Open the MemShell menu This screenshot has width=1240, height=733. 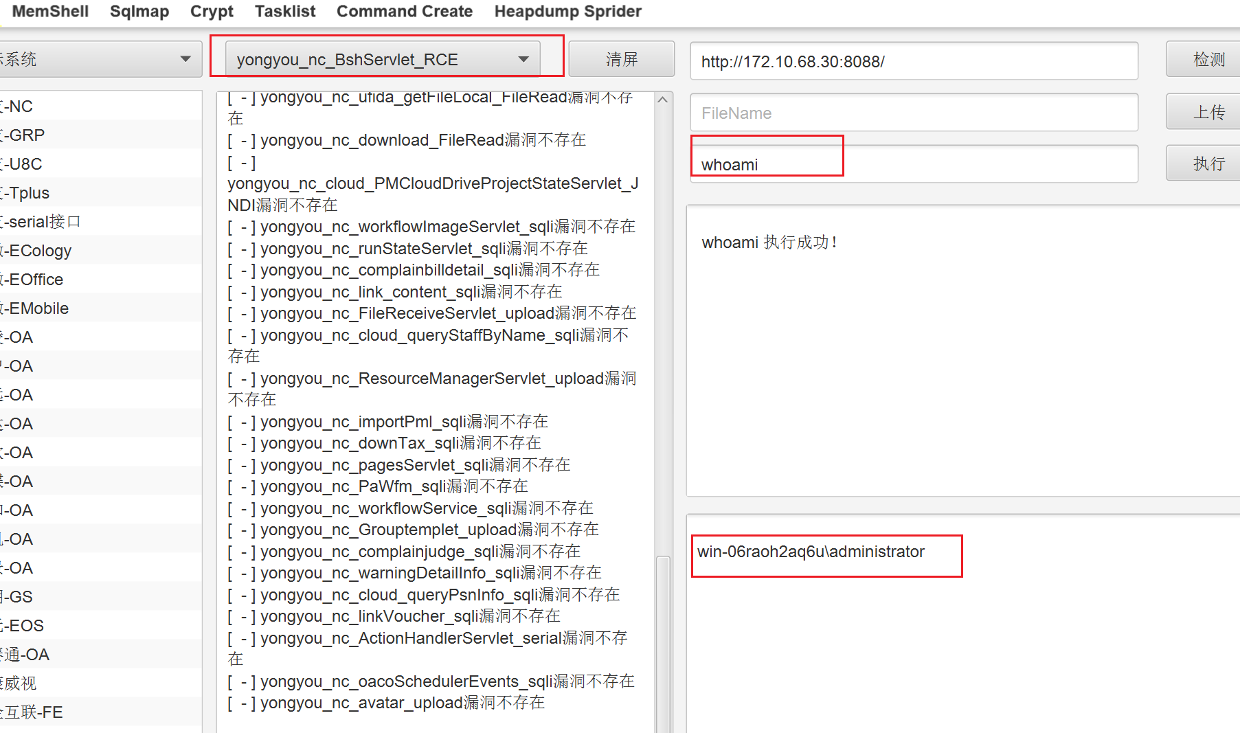click(50, 12)
